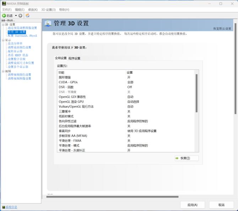Open the 3D 设置(3) menu
This screenshot has width=238, height=211.
click(x=48, y=10)
